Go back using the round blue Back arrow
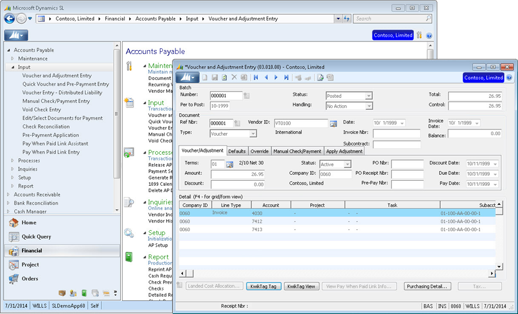Viewport: 518px width, 314px height. 9,18
